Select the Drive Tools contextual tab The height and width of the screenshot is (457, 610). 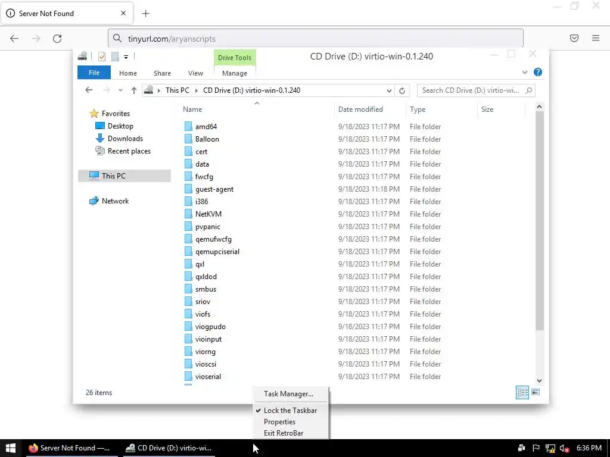pyautogui.click(x=235, y=58)
